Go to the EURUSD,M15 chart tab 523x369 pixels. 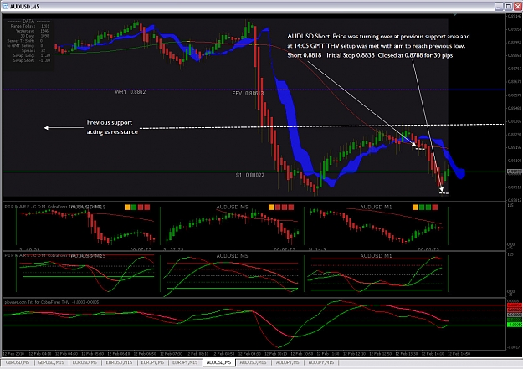[119, 362]
